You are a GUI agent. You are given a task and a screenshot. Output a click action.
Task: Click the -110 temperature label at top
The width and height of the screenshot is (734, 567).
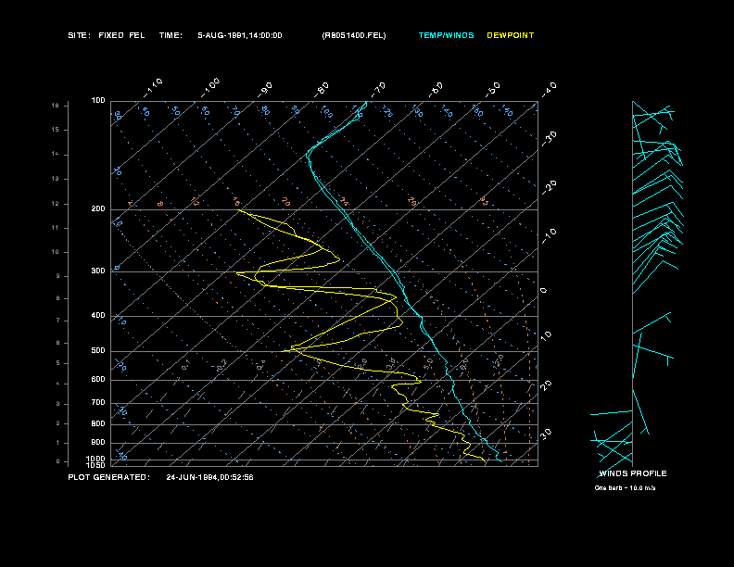(155, 85)
